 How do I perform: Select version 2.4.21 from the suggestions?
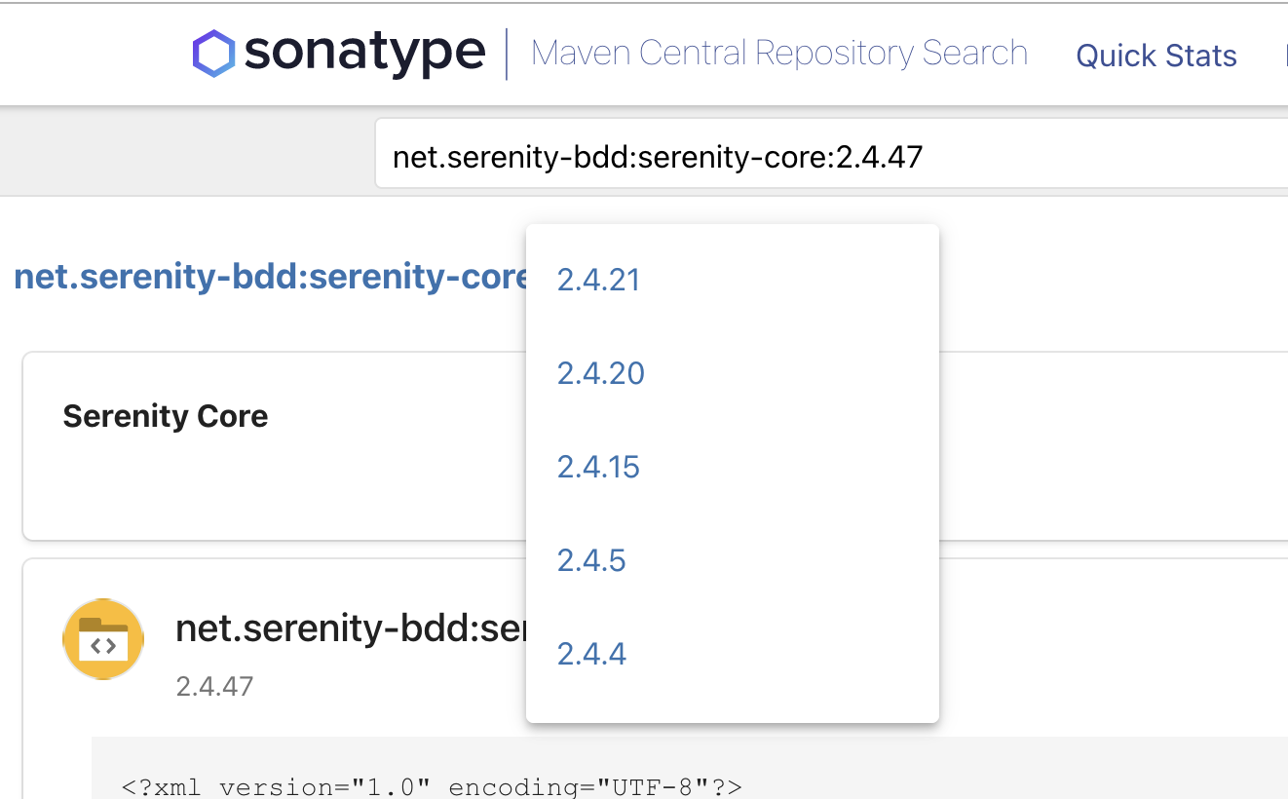[x=598, y=280]
